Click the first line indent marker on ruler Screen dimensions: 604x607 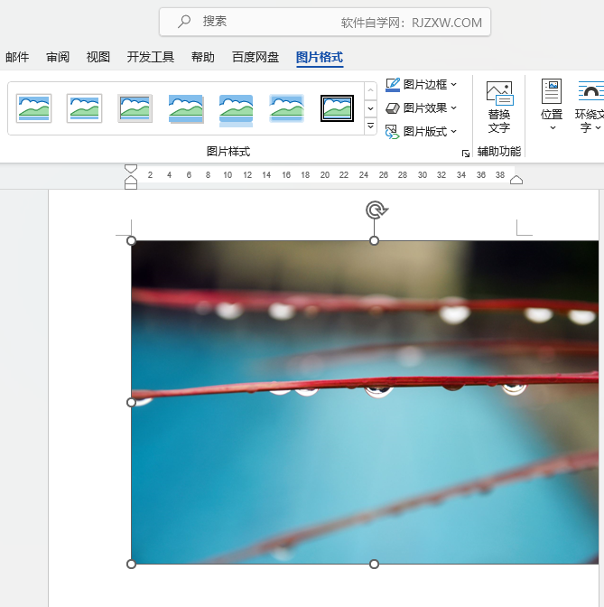tap(131, 169)
